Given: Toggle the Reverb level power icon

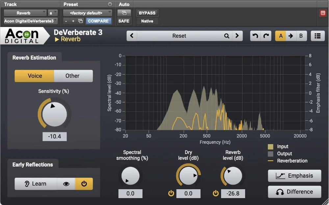Looking at the screenshot, I should (x=216, y=193).
